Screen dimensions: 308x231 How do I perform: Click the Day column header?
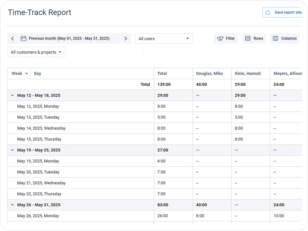(x=37, y=74)
